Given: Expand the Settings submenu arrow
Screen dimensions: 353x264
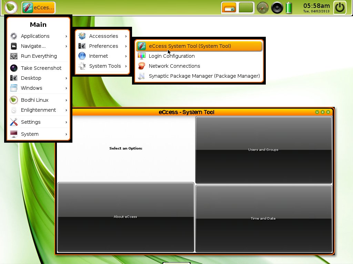Looking at the screenshot, I should 66,122.
